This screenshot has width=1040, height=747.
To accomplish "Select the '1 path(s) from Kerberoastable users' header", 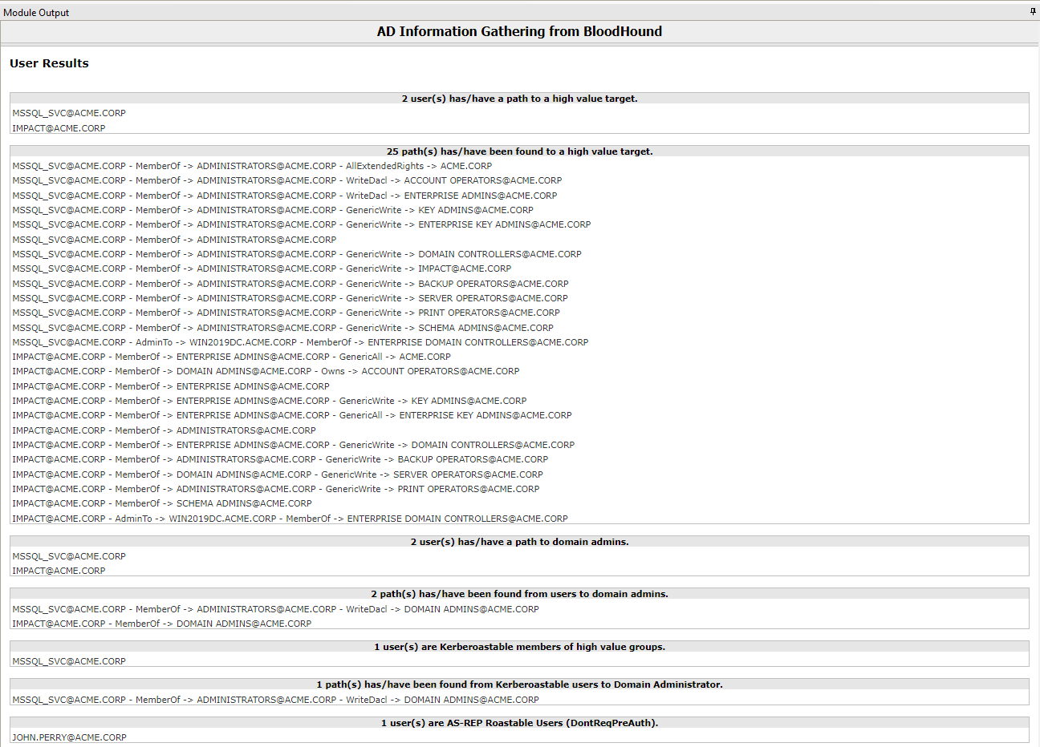I will tap(519, 684).
